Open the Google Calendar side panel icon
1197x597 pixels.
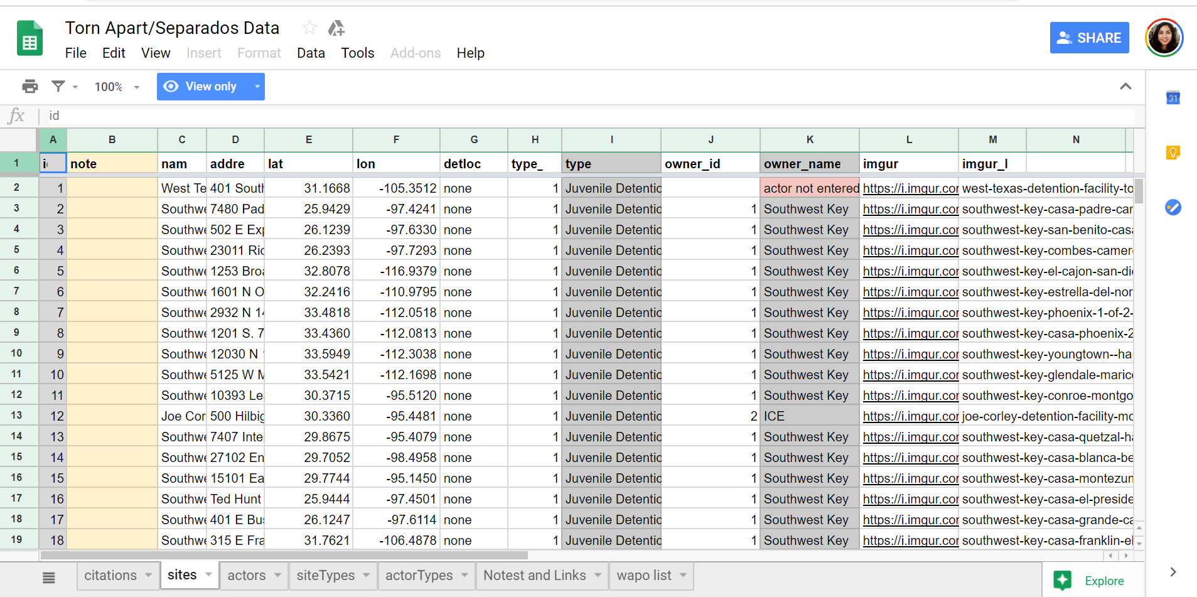(x=1173, y=98)
